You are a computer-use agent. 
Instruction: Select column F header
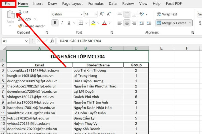pos(187,48)
